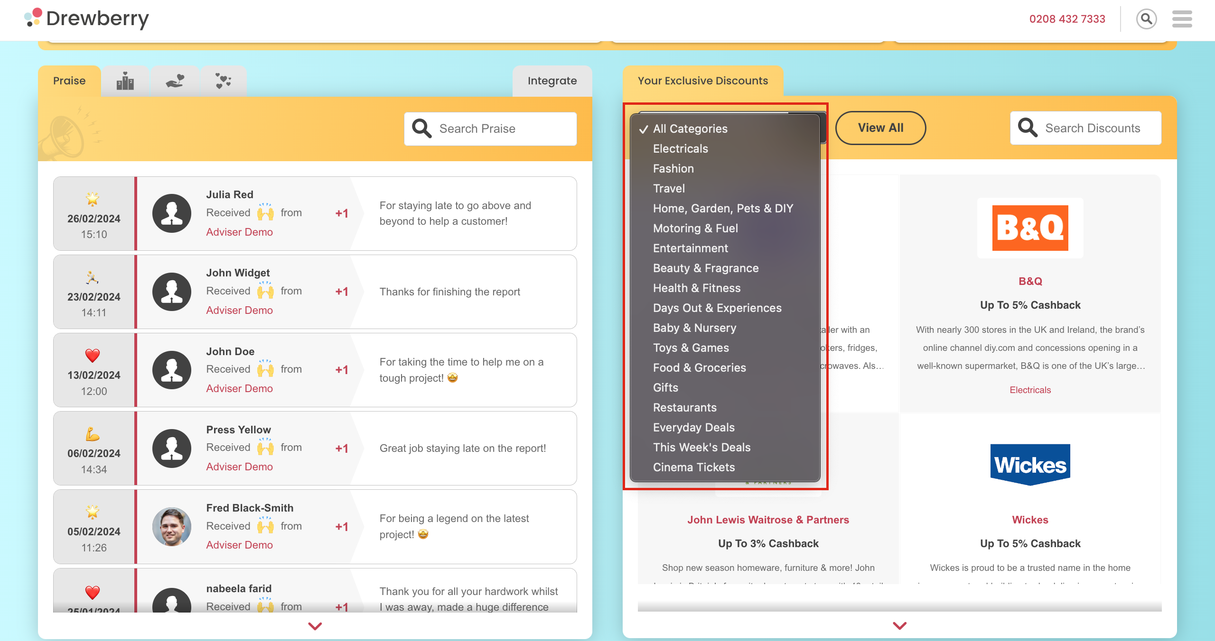Click John Widget's avatar icon

tap(172, 292)
